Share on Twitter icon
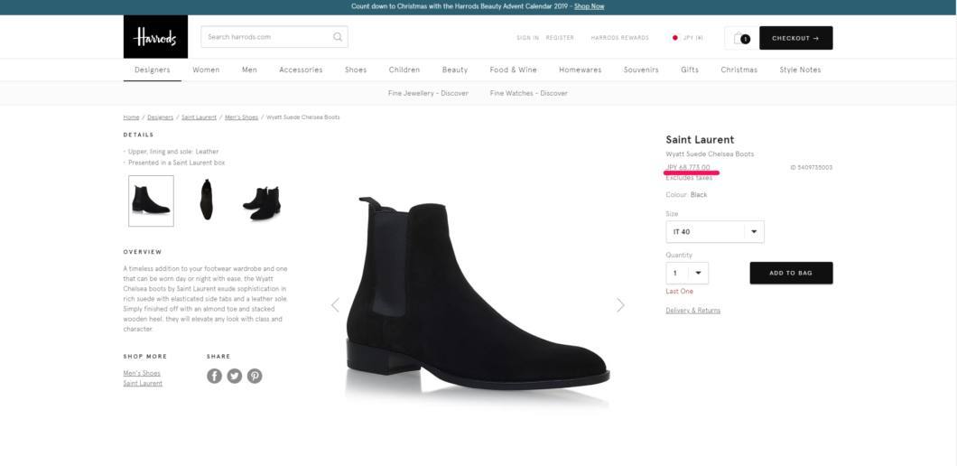Viewport: 957px width, 466px height. click(x=235, y=376)
